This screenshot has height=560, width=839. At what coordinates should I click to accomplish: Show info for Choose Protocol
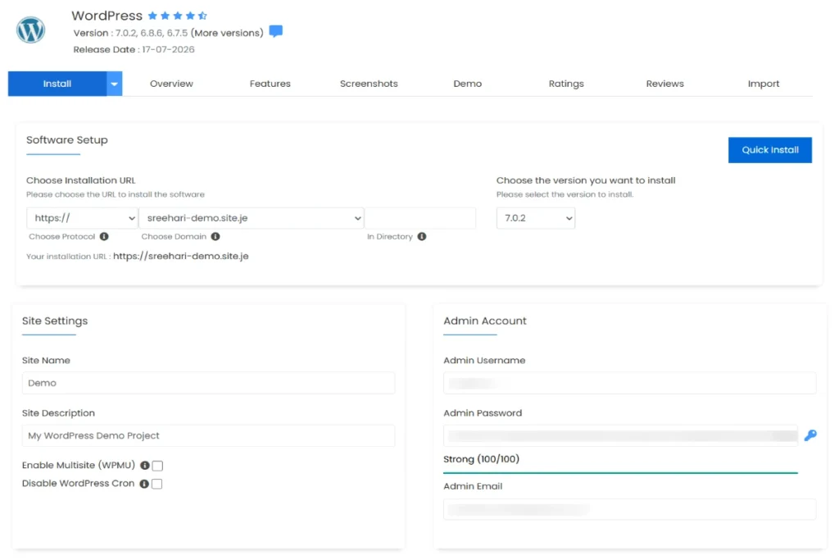coord(104,236)
